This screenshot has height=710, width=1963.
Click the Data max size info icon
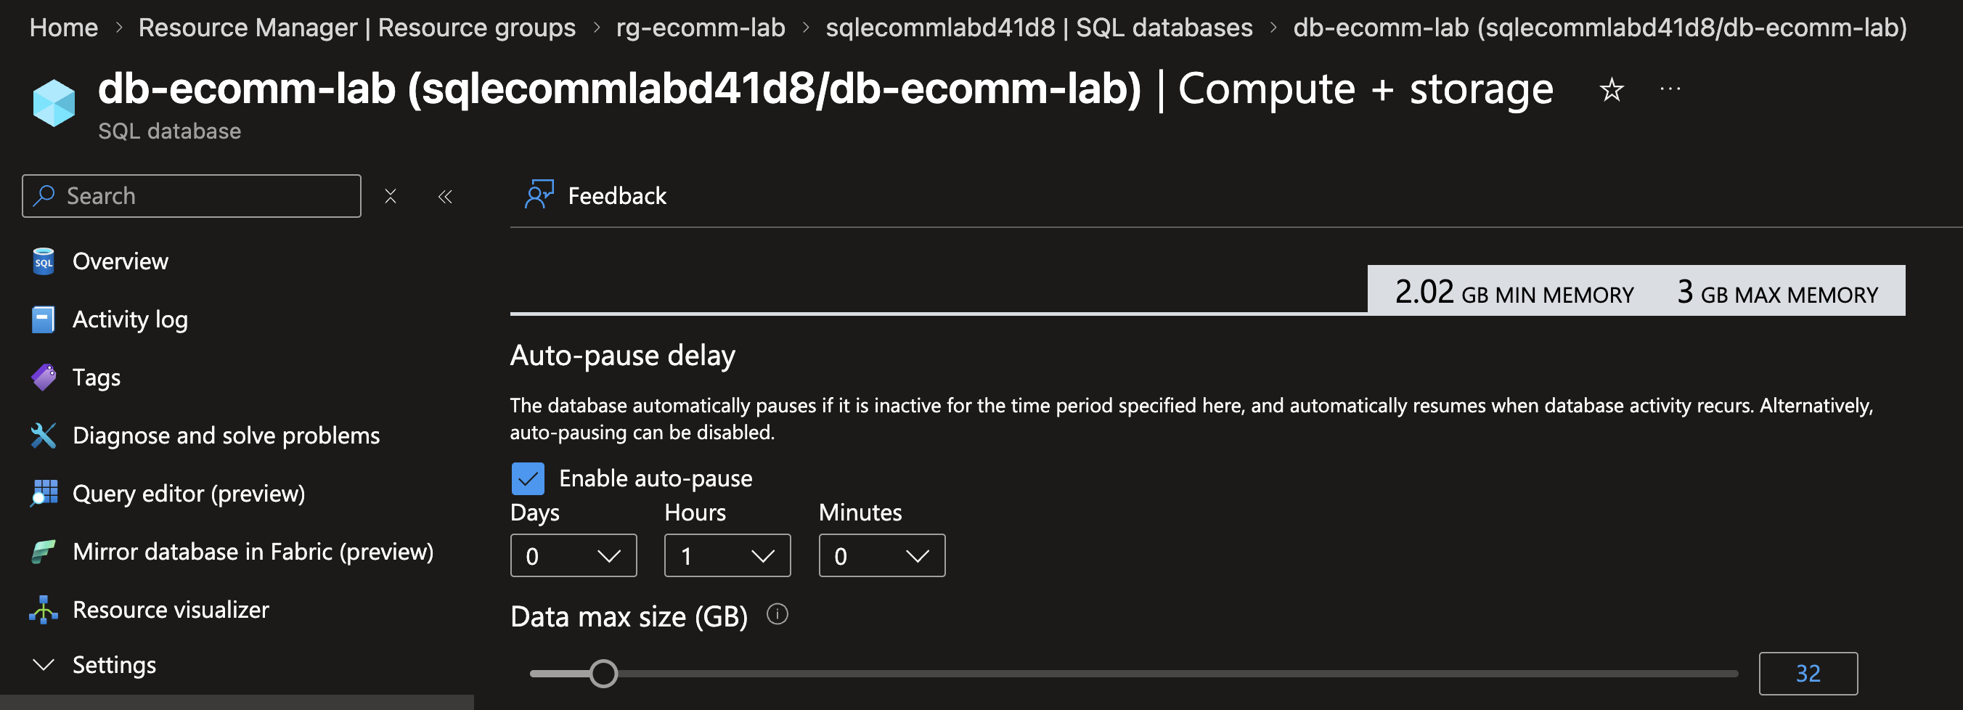tap(777, 614)
